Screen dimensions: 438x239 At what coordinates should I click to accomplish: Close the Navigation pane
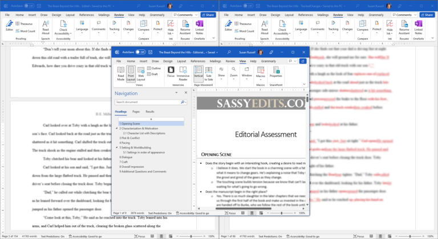tap(186, 93)
